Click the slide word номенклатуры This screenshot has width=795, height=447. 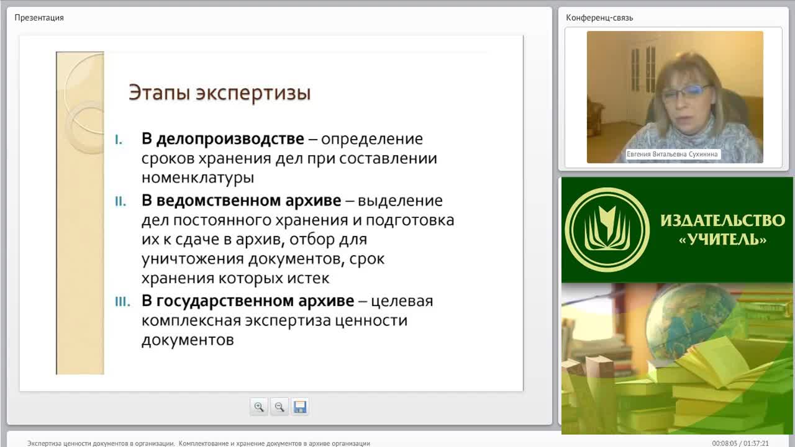tap(198, 178)
